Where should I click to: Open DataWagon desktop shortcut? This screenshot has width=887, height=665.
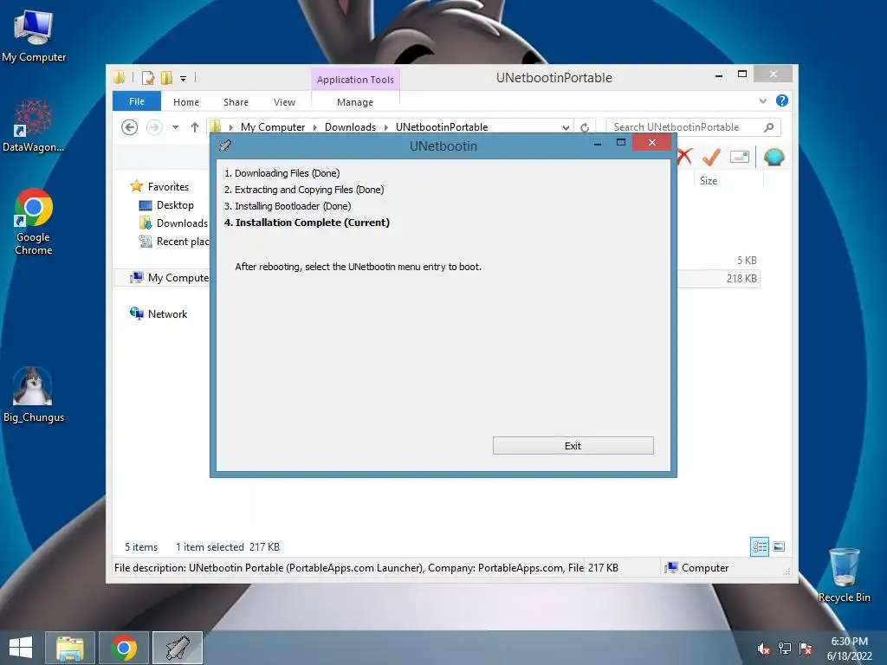[x=34, y=126]
